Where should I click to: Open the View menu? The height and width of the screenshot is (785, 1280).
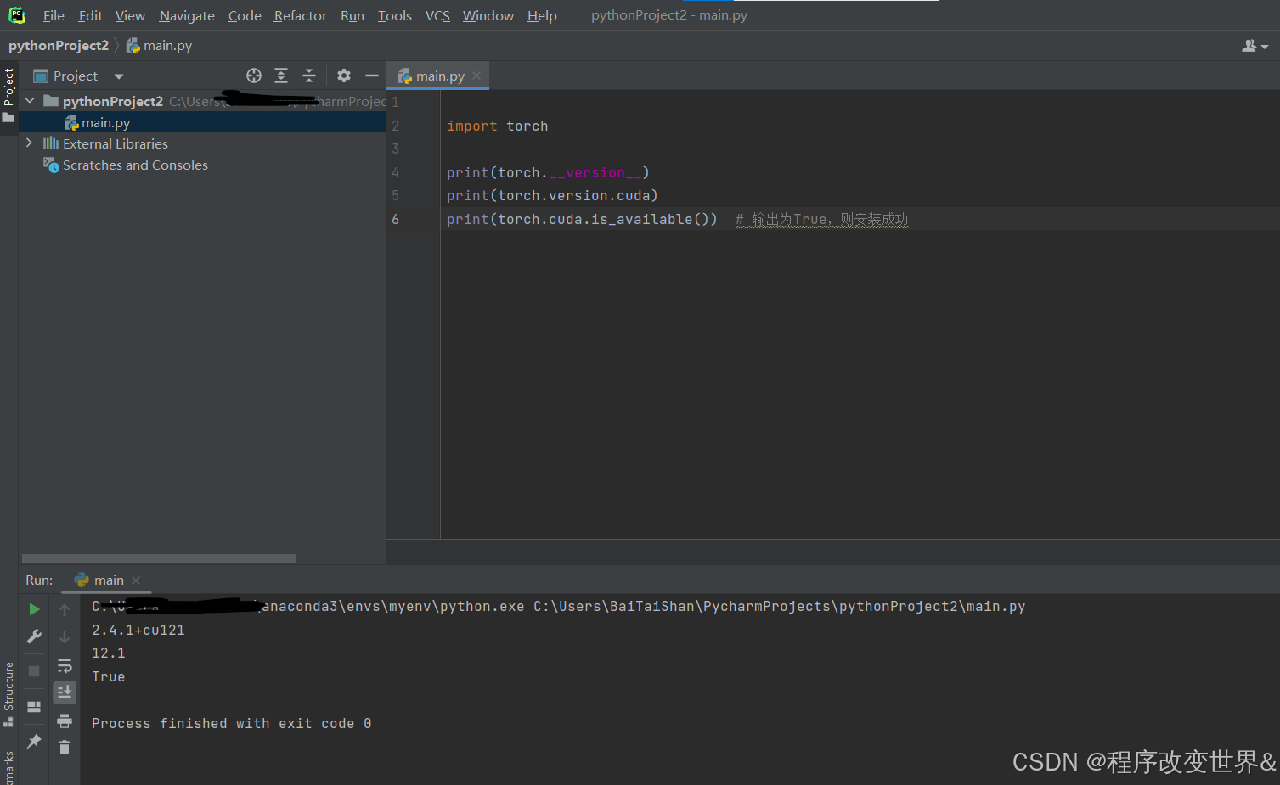coord(130,15)
